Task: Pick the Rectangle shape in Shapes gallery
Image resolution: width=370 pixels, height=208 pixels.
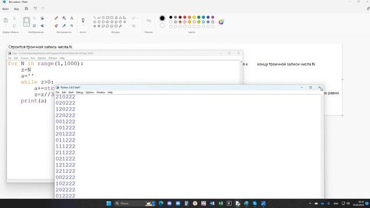Action: pos(108,18)
